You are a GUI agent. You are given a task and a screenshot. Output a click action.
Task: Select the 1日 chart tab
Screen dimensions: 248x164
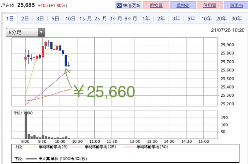[x=10, y=19]
